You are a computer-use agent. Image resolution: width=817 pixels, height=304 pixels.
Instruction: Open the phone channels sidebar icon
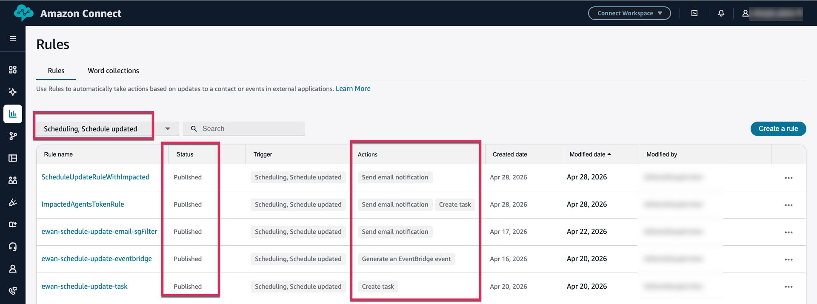pyautogui.click(x=13, y=291)
